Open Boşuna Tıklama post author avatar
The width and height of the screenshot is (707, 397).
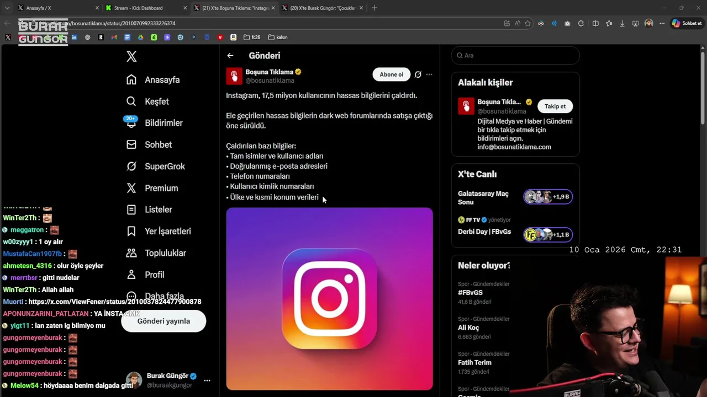click(x=234, y=76)
